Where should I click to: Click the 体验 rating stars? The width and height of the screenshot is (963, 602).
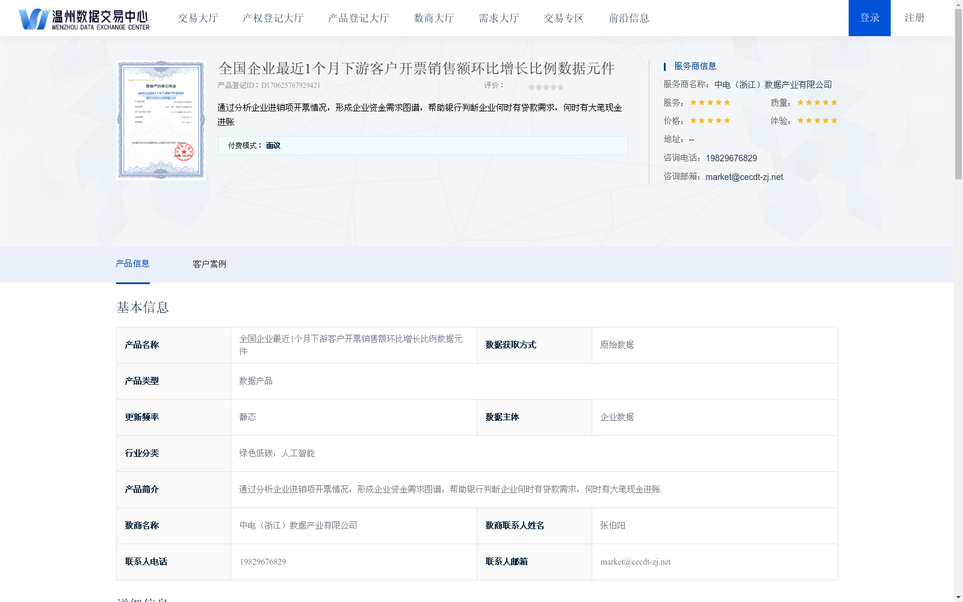tap(817, 120)
